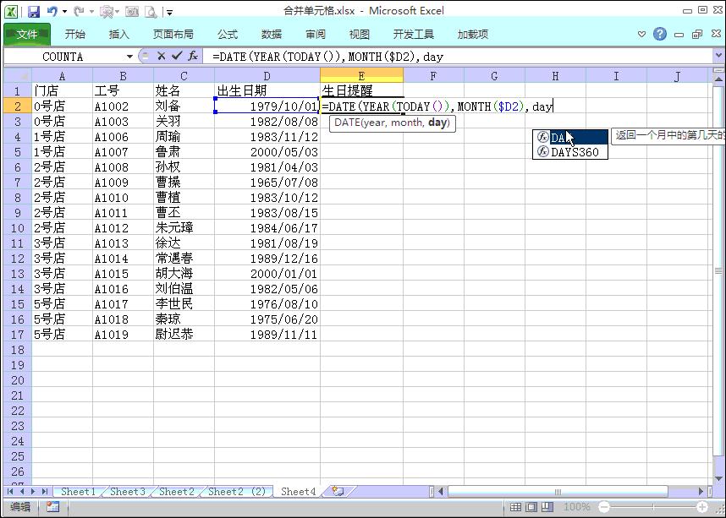The height and width of the screenshot is (518, 726).
Task: Open the 文件 (File) tab
Action: tap(27, 35)
